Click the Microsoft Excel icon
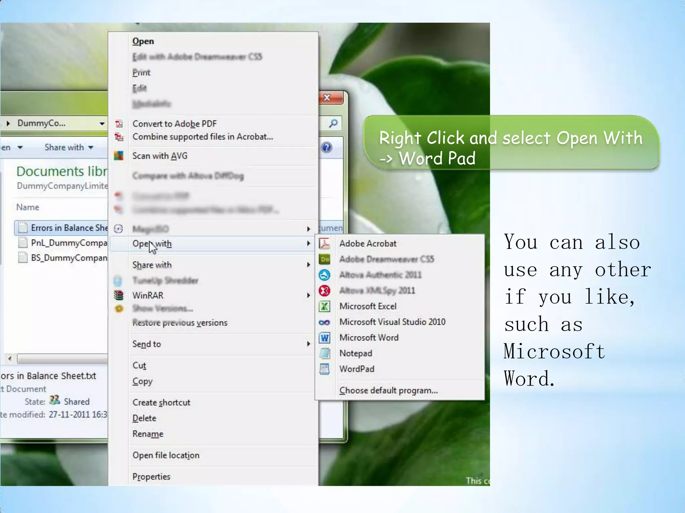Image resolution: width=685 pixels, height=513 pixels. point(324,306)
